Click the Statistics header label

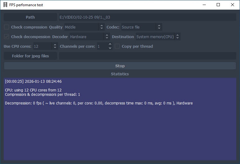[120, 74]
